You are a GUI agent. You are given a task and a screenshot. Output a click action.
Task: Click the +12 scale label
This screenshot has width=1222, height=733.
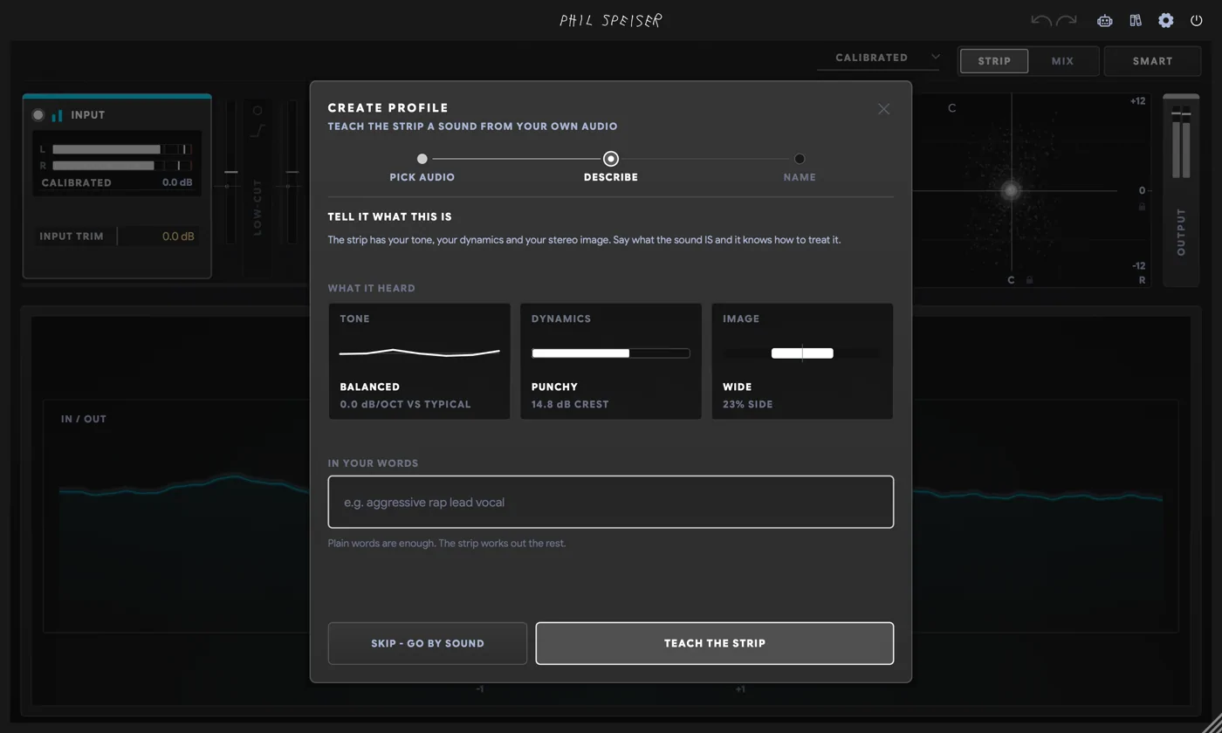(1137, 101)
